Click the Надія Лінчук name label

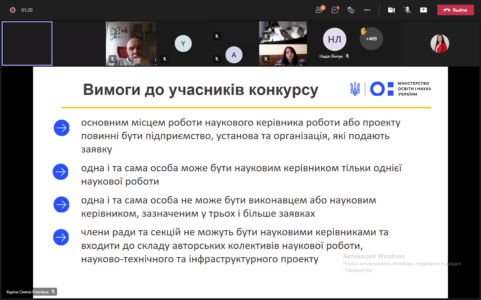click(x=331, y=56)
